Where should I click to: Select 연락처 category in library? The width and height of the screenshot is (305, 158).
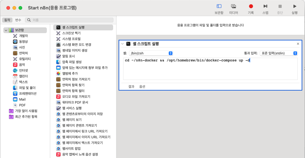click(23, 53)
